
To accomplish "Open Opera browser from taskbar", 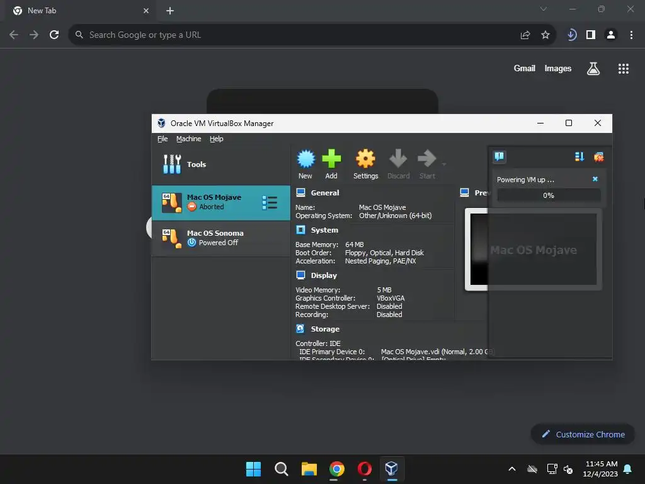I will click(x=365, y=469).
